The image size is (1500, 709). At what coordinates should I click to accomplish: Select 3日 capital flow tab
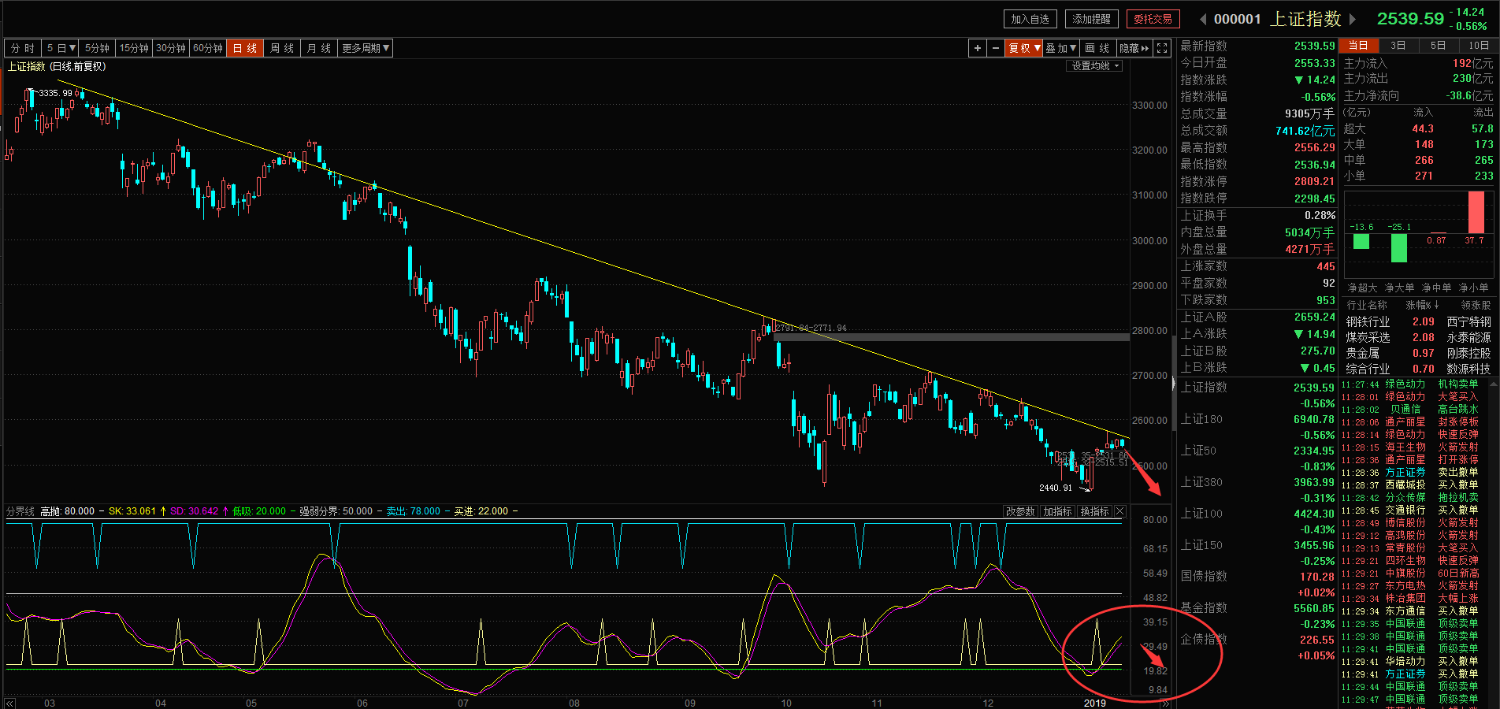pyautogui.click(x=1398, y=46)
